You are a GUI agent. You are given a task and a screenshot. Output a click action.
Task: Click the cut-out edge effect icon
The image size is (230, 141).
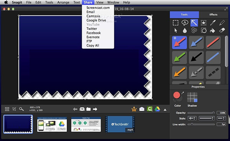7,109
